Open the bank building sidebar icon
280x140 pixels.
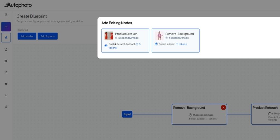(6, 84)
